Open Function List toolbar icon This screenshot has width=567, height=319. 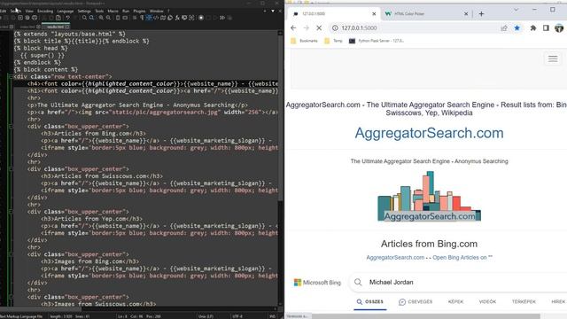[x=177, y=18]
